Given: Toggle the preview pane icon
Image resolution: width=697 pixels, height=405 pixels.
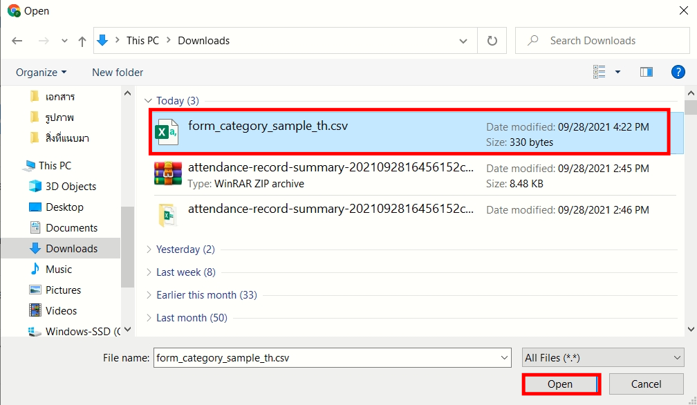Looking at the screenshot, I should 647,72.
